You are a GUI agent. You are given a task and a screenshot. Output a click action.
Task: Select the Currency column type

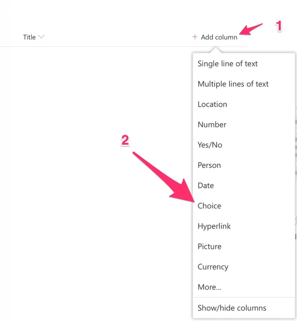213,267
